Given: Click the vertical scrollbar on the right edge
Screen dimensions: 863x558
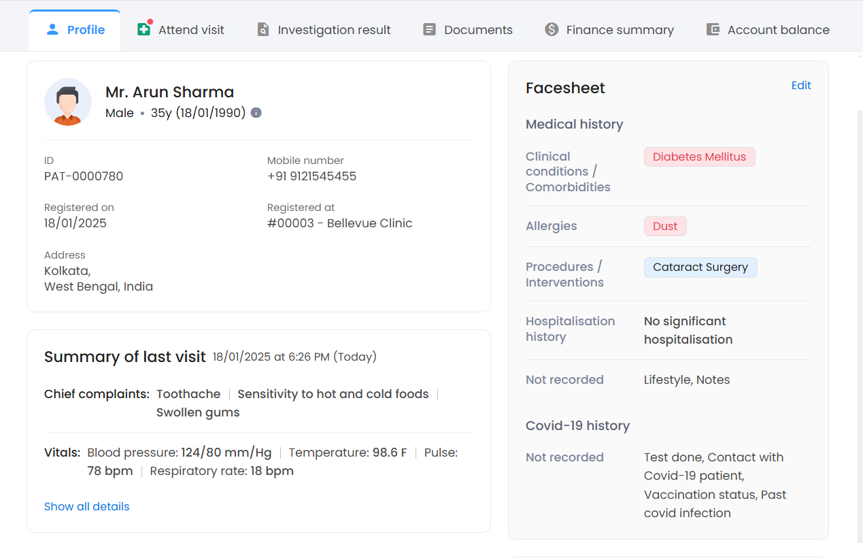Looking at the screenshot, I should tap(860, 306).
